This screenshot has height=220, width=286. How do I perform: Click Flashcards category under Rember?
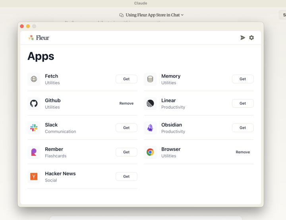coord(56,156)
